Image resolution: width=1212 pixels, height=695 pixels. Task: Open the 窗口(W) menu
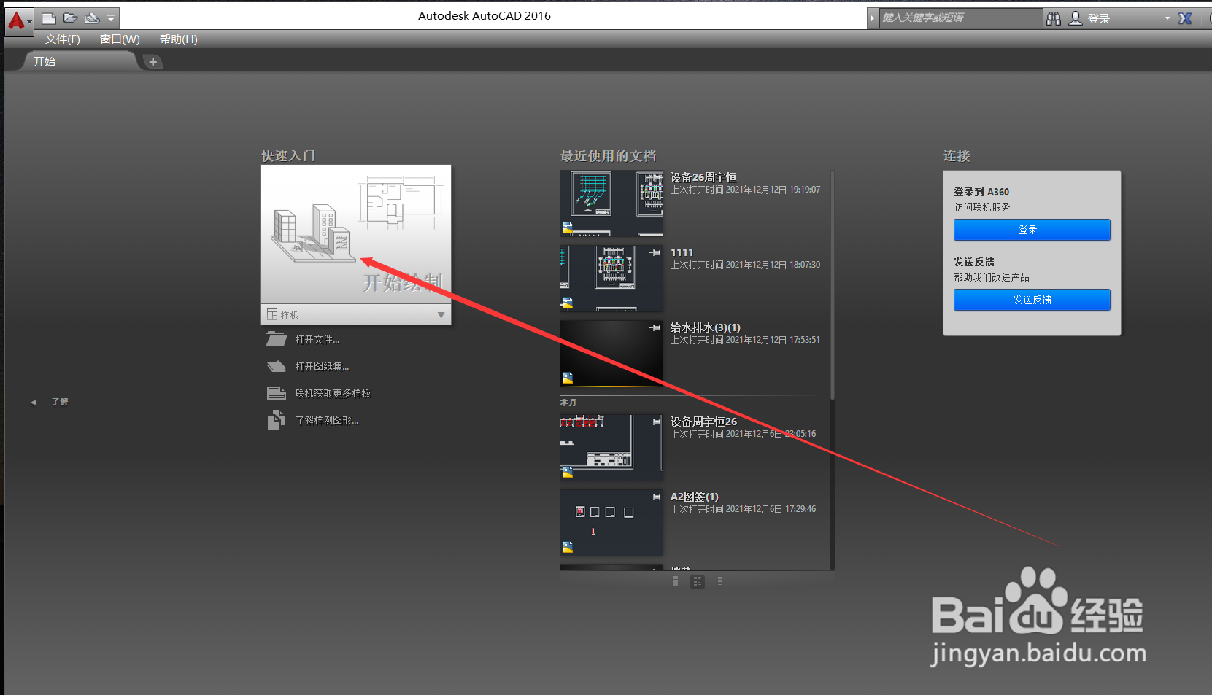pyautogui.click(x=120, y=39)
